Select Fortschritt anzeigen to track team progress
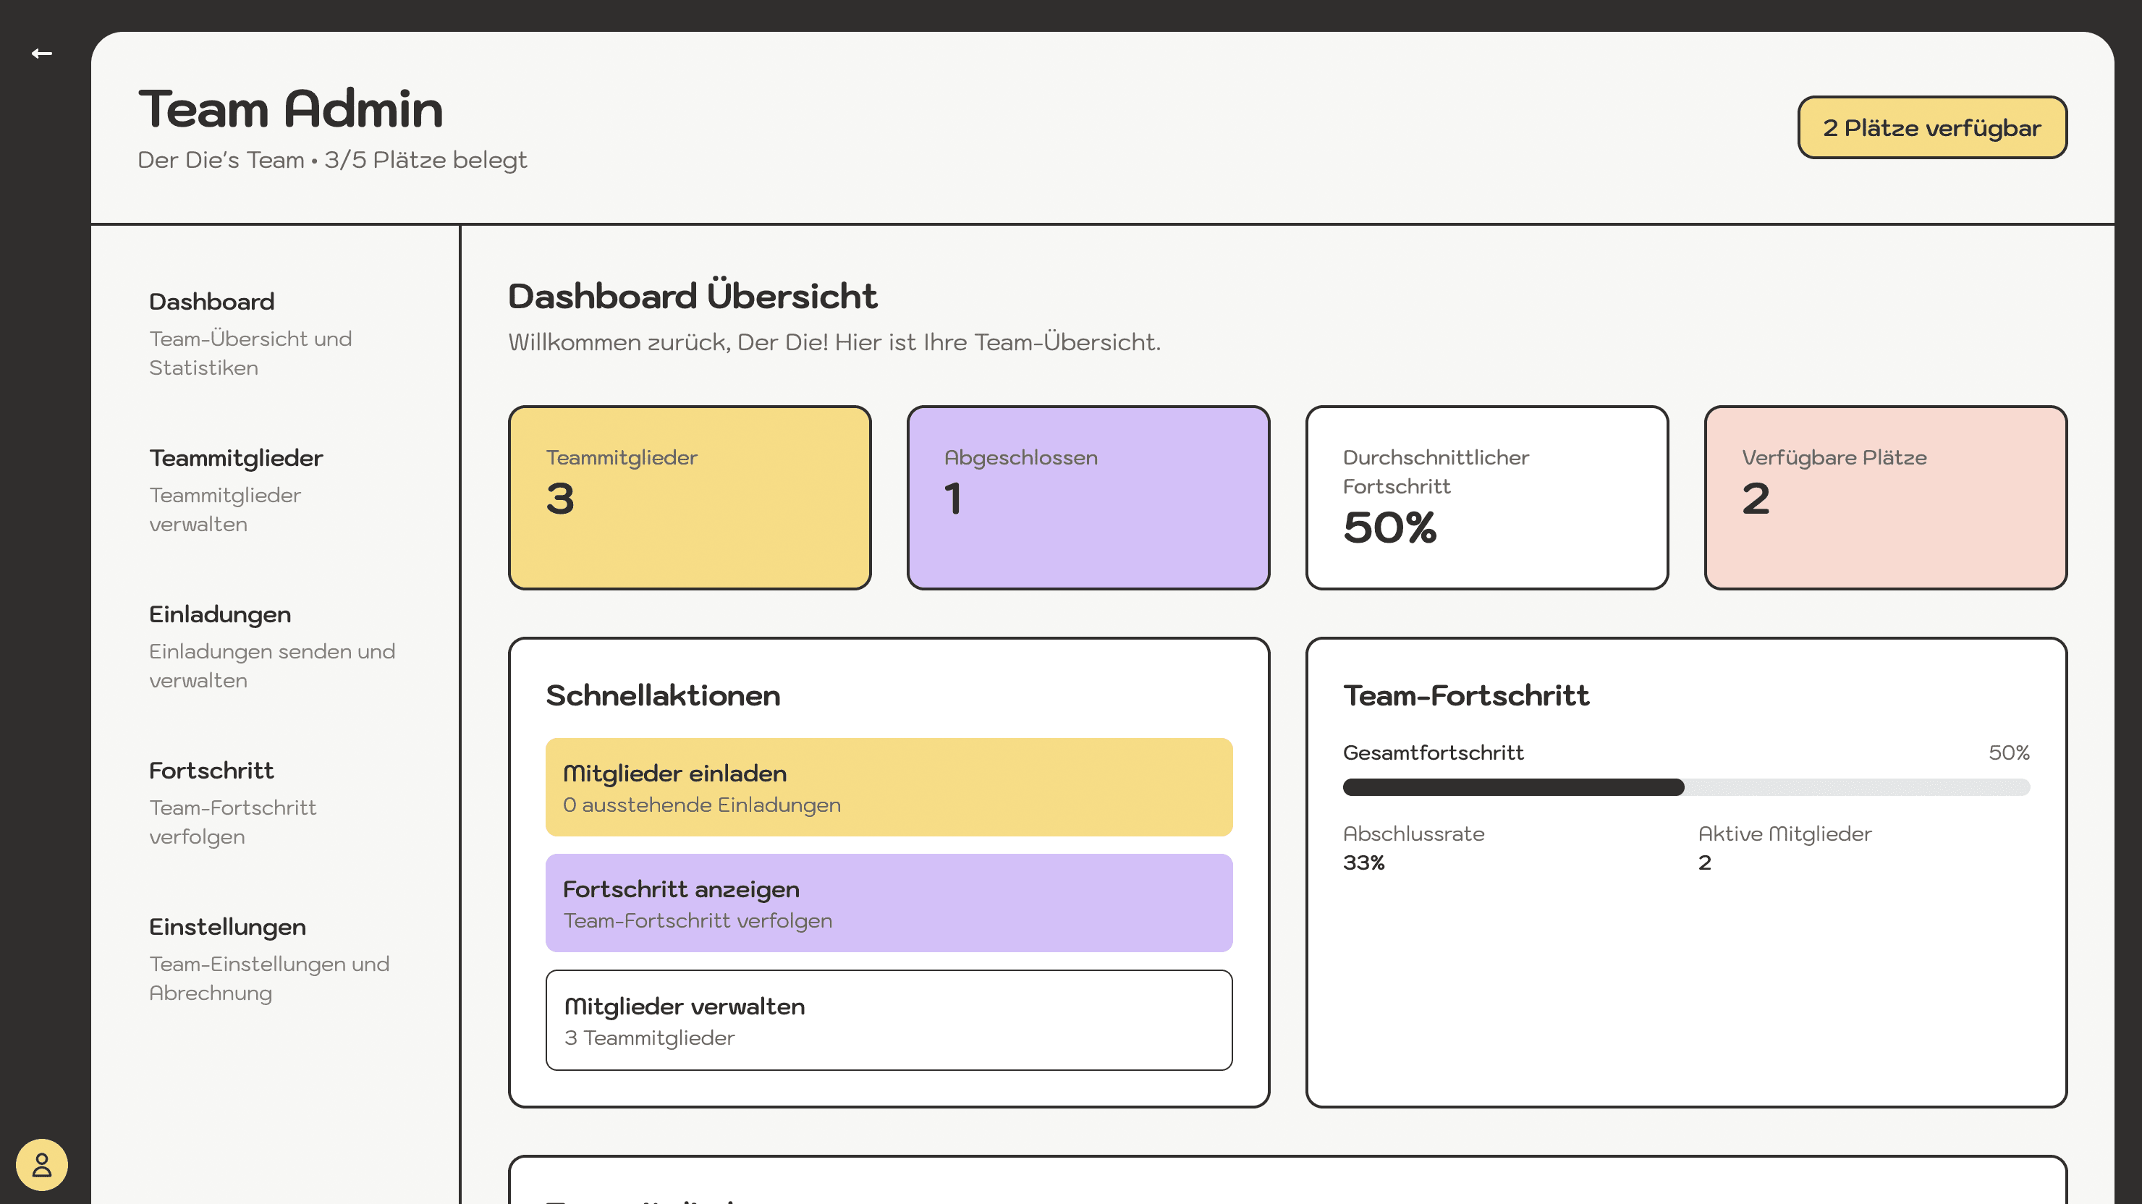This screenshot has height=1204, width=2142. pos(888,903)
